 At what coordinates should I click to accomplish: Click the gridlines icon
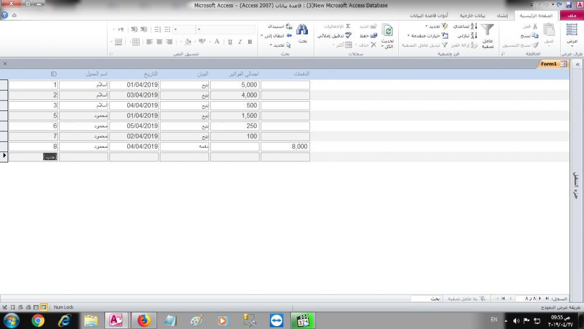pyautogui.click(x=136, y=41)
